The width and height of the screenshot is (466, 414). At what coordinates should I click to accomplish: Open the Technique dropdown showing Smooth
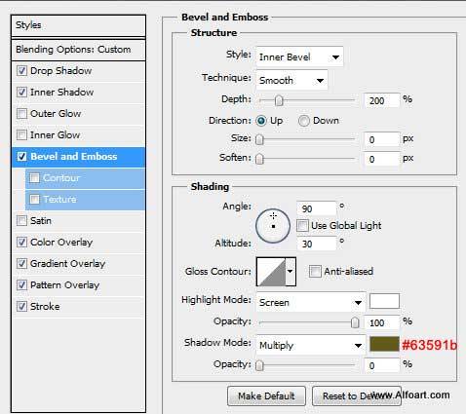point(291,80)
